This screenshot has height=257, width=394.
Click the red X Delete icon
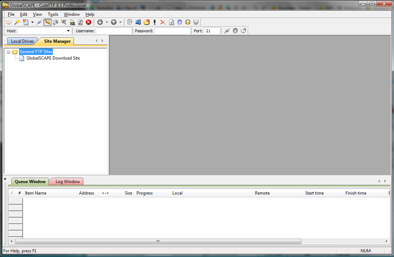point(163,22)
